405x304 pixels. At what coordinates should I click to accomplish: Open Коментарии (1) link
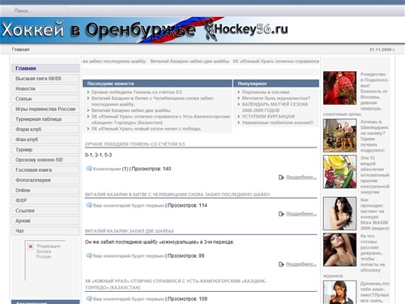[x=110, y=169]
